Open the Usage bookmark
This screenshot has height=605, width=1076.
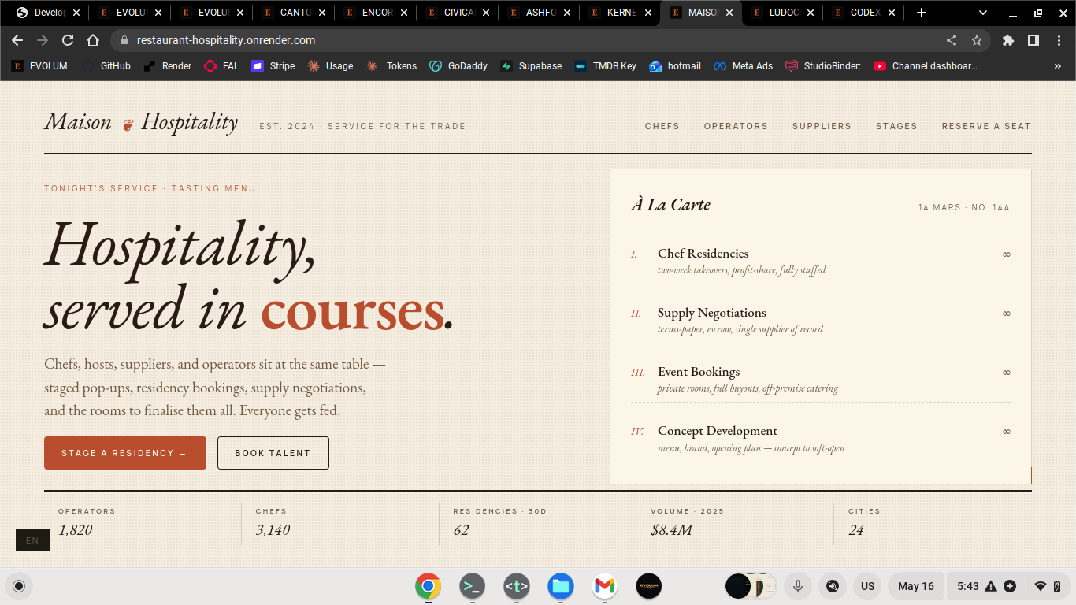point(330,66)
